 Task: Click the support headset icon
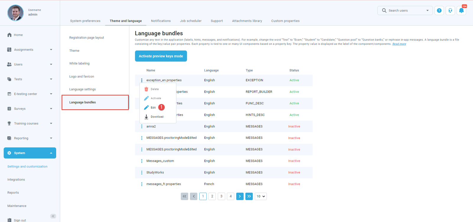(x=450, y=11)
